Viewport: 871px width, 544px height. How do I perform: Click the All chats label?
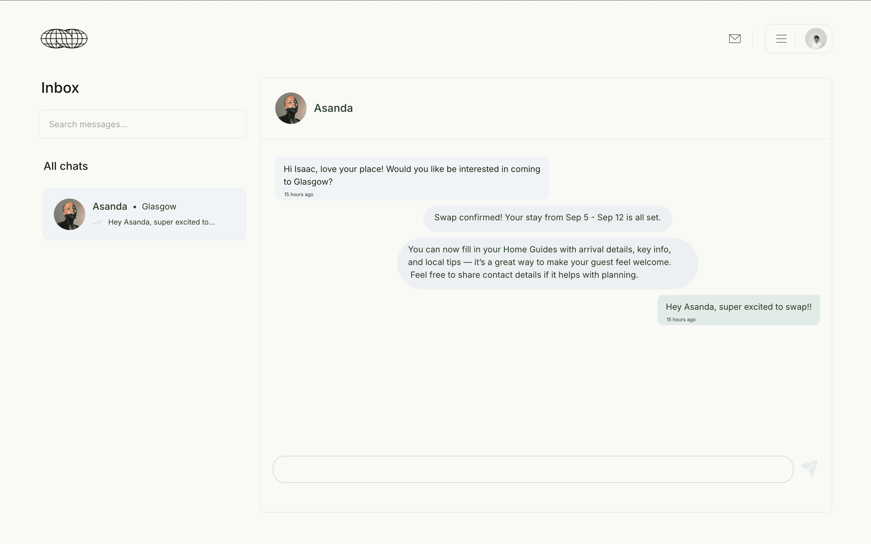tap(66, 166)
